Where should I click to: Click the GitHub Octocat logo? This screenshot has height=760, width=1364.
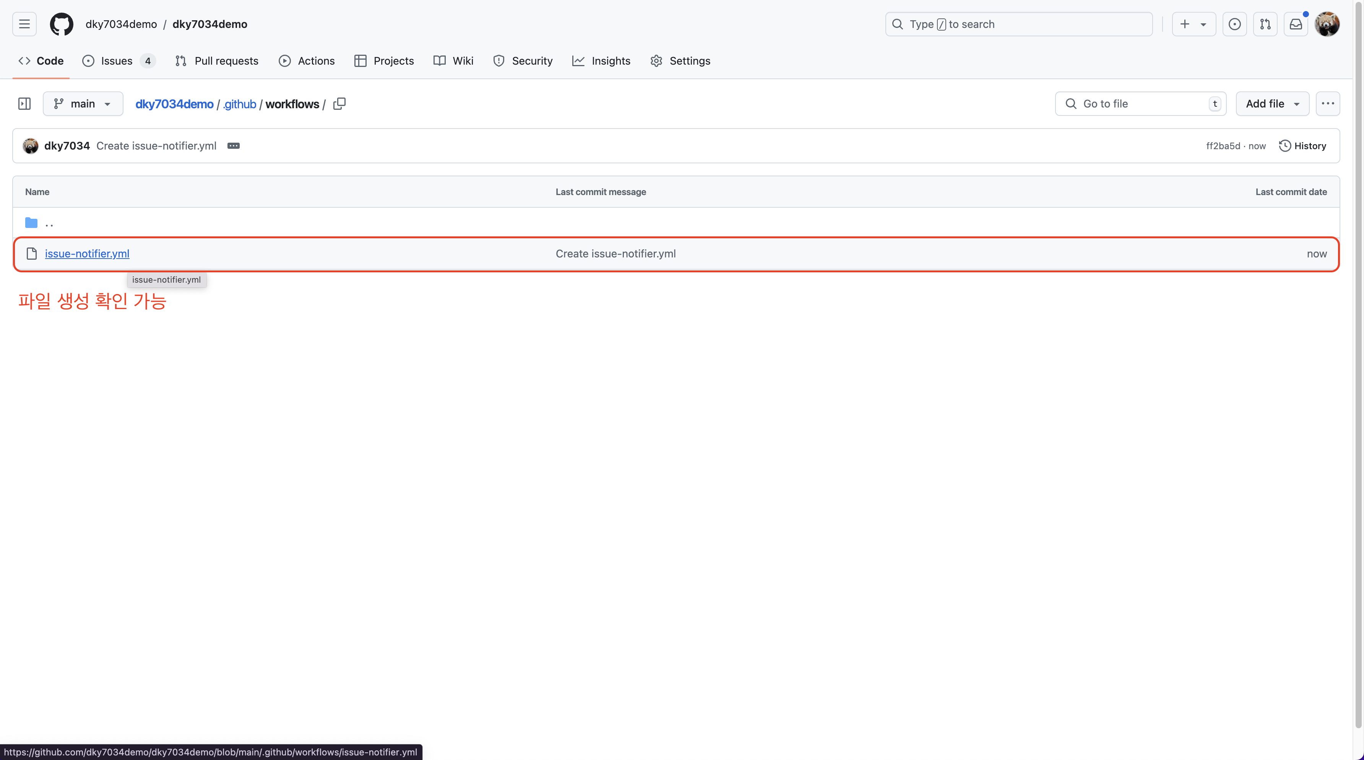[x=62, y=24]
